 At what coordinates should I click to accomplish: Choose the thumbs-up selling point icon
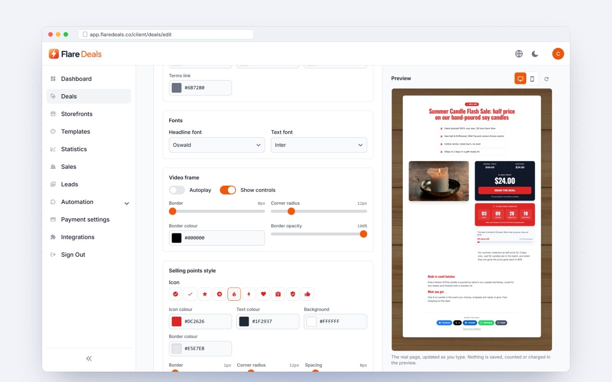(308, 294)
